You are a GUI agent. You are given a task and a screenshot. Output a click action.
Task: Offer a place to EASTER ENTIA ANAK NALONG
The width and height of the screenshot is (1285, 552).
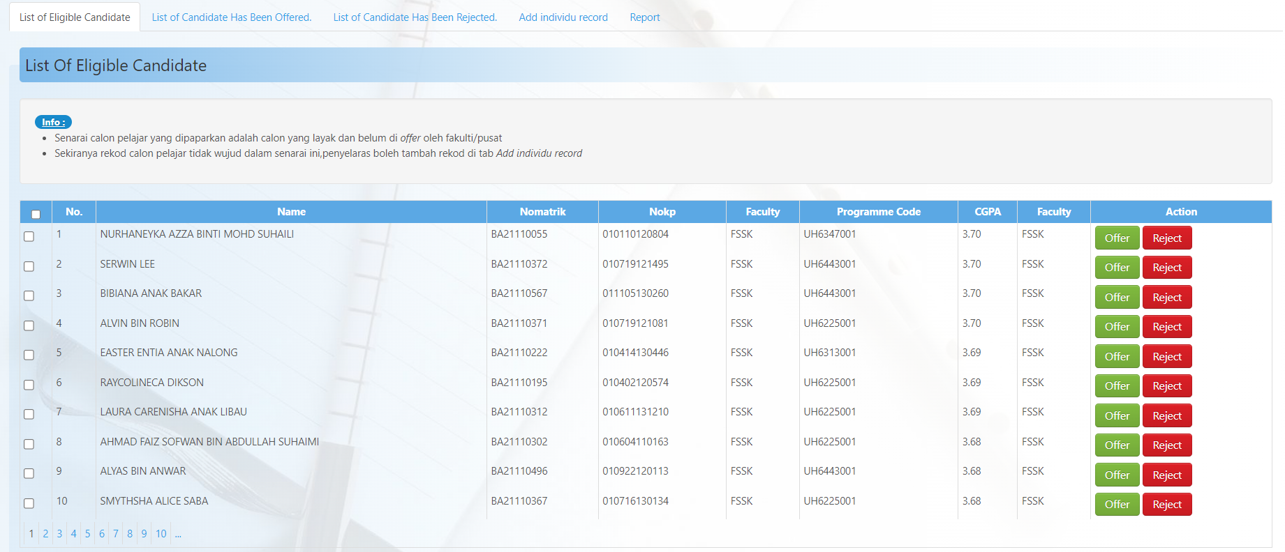[1116, 357]
